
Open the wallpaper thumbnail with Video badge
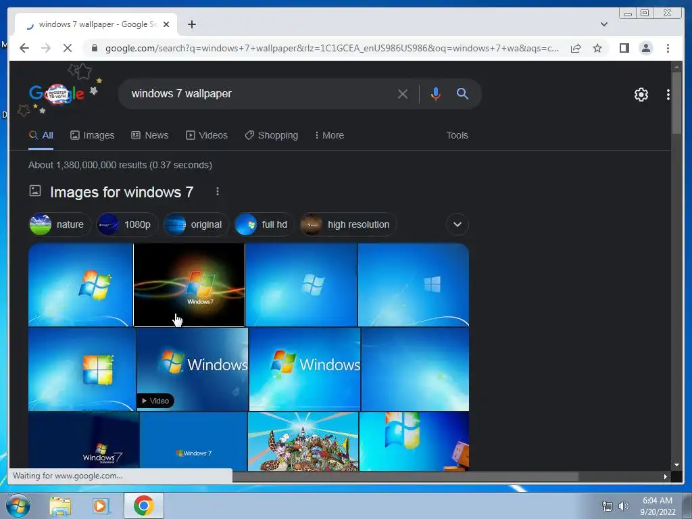click(193, 369)
